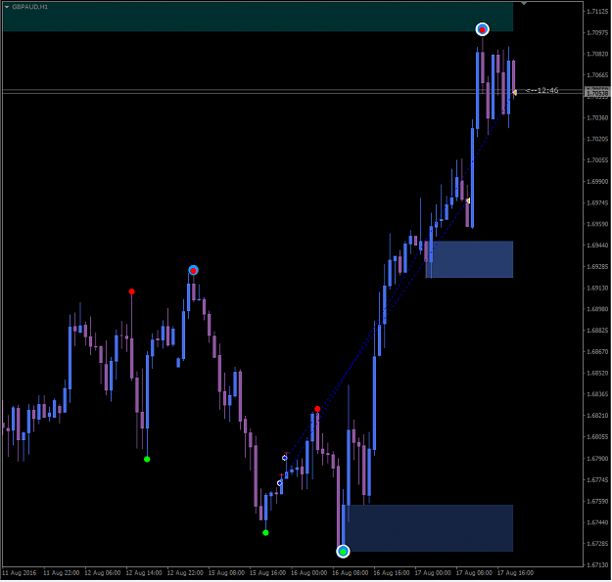Click the 1.70665 price axis label

pyautogui.click(x=597, y=75)
